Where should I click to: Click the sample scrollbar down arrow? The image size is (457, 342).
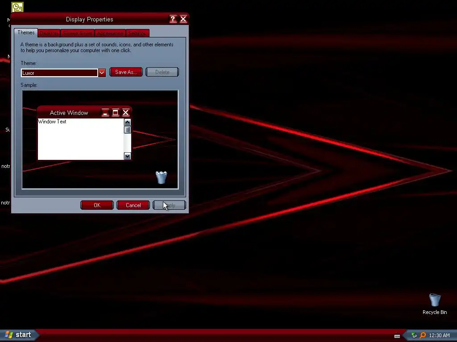tap(127, 156)
